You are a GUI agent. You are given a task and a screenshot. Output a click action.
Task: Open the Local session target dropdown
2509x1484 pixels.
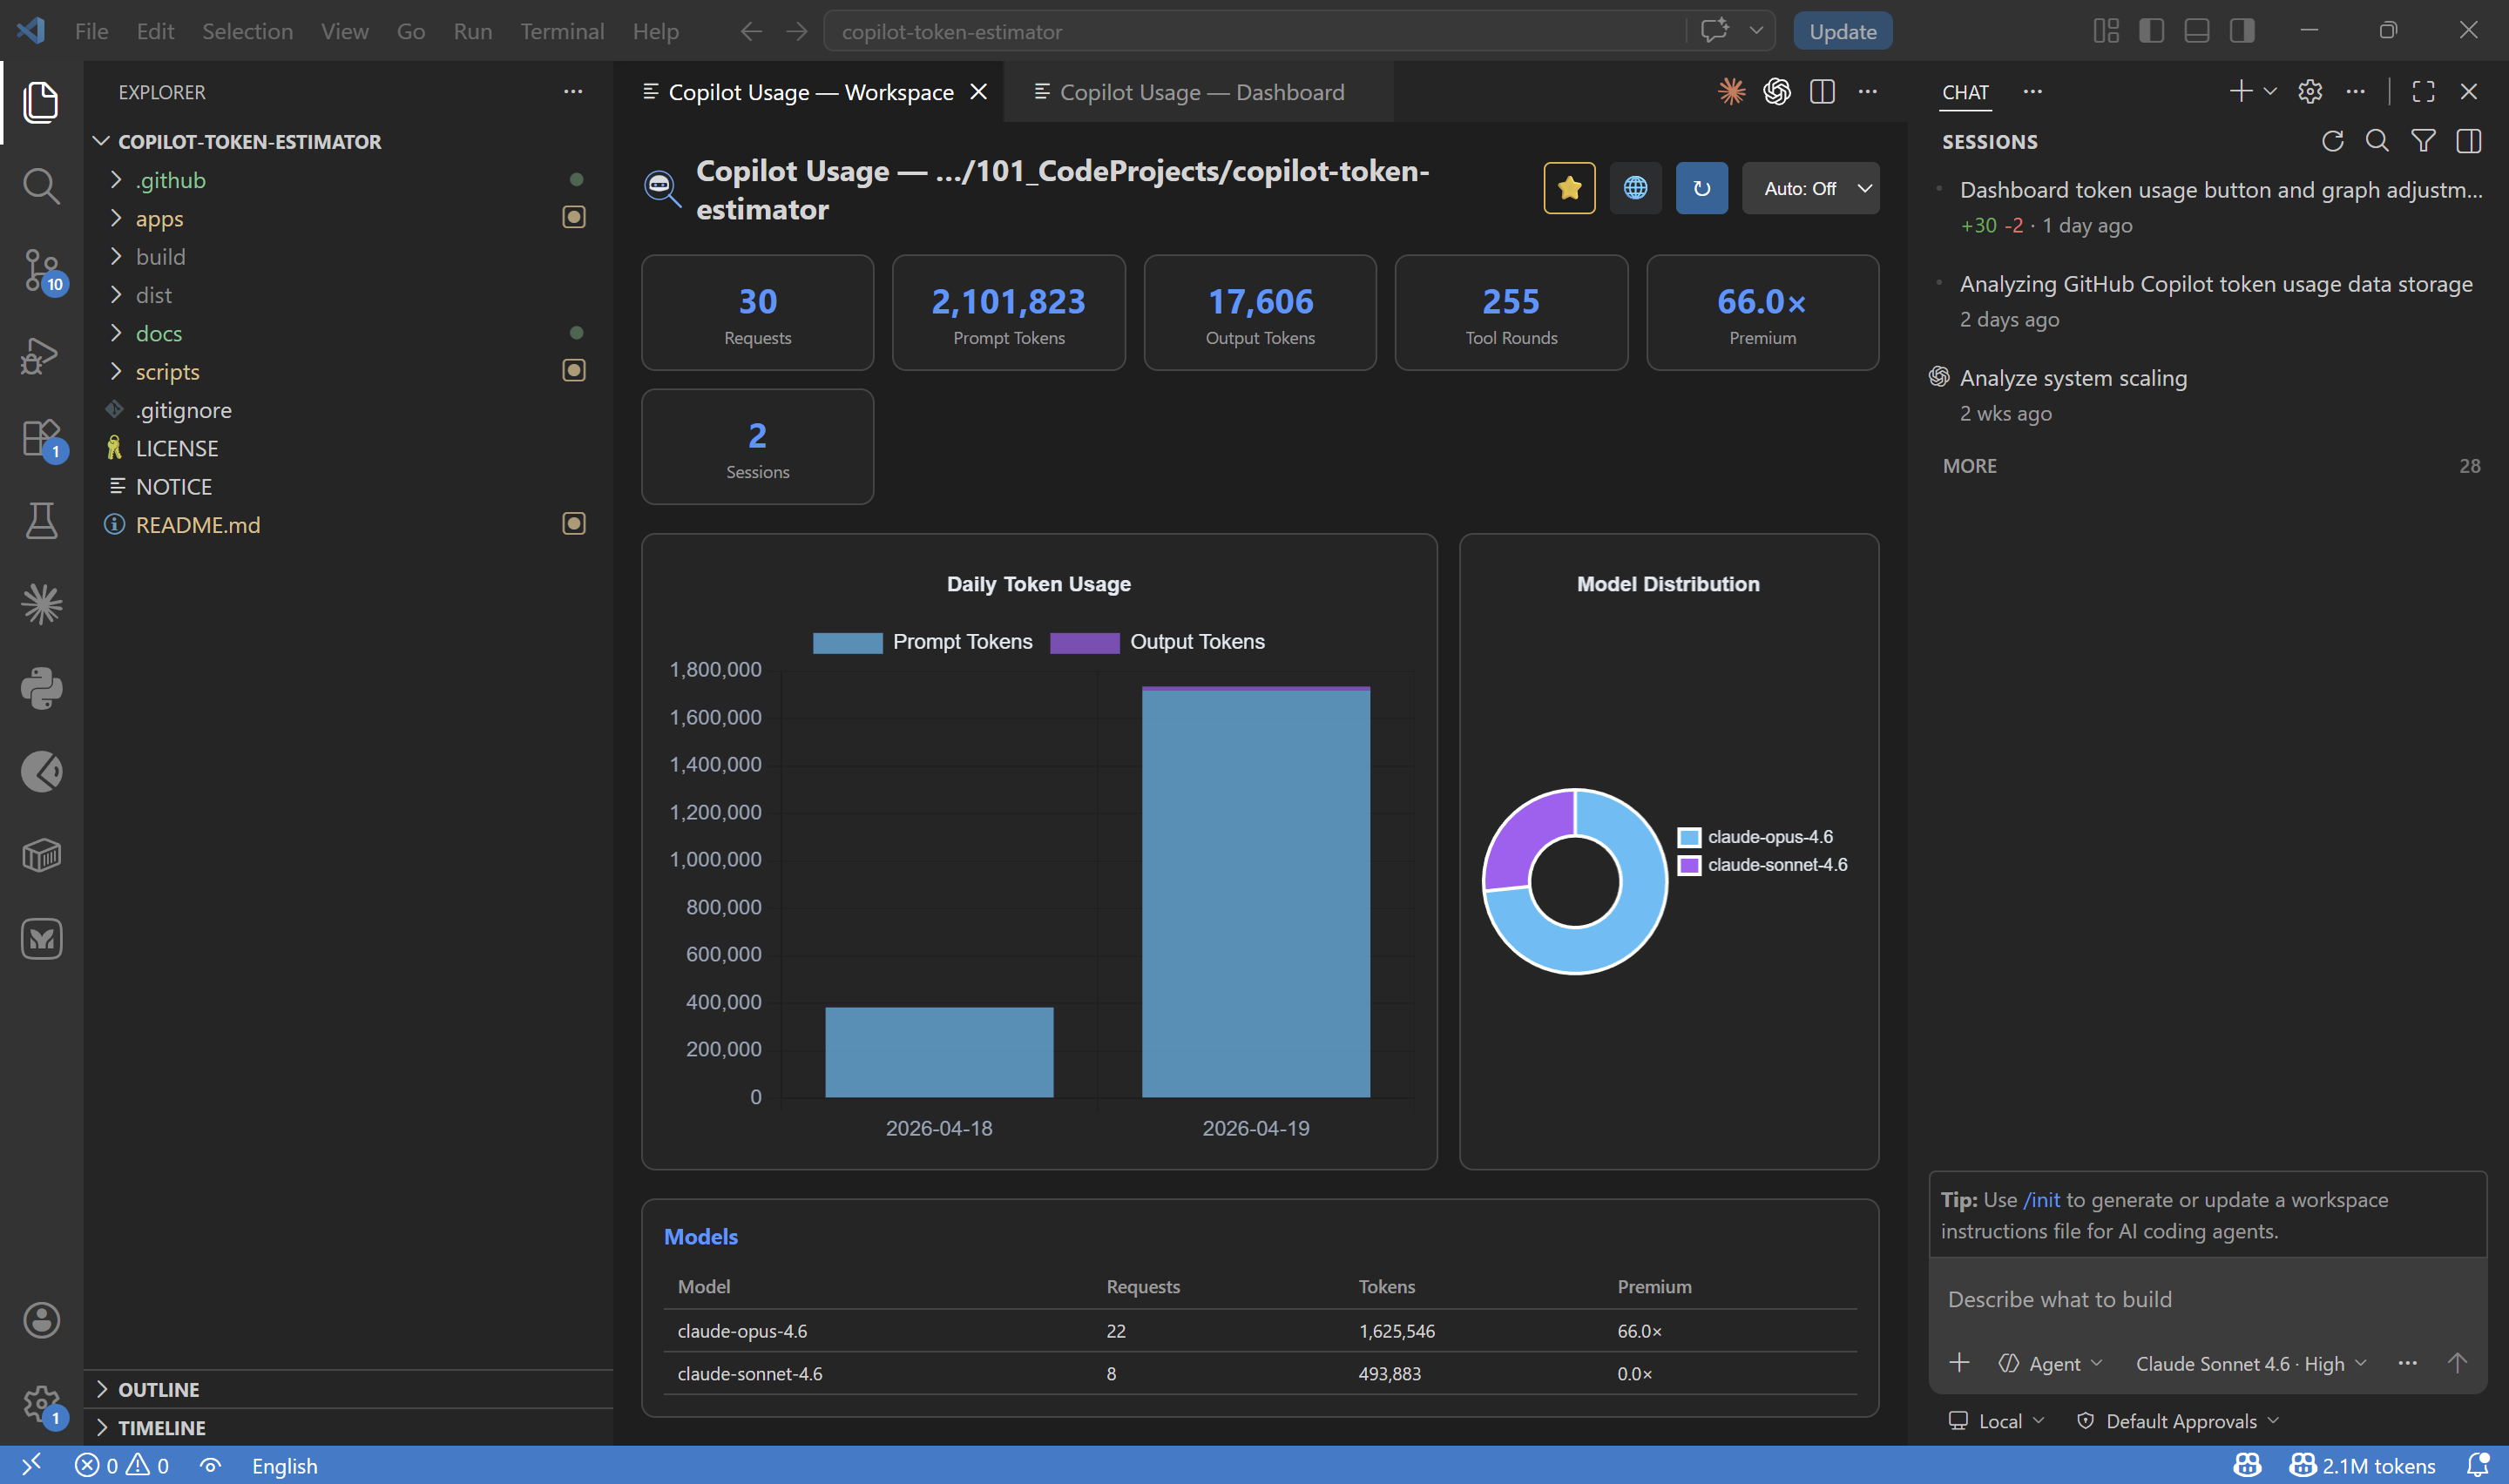coord(1997,1421)
